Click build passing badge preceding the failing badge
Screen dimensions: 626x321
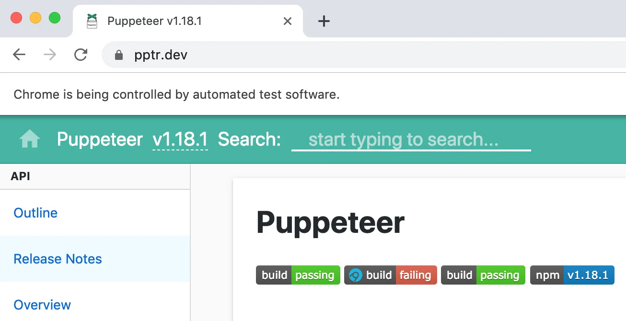[x=298, y=275]
